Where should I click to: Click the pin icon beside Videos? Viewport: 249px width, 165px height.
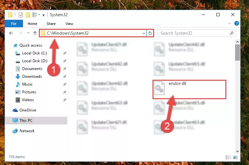65,100
